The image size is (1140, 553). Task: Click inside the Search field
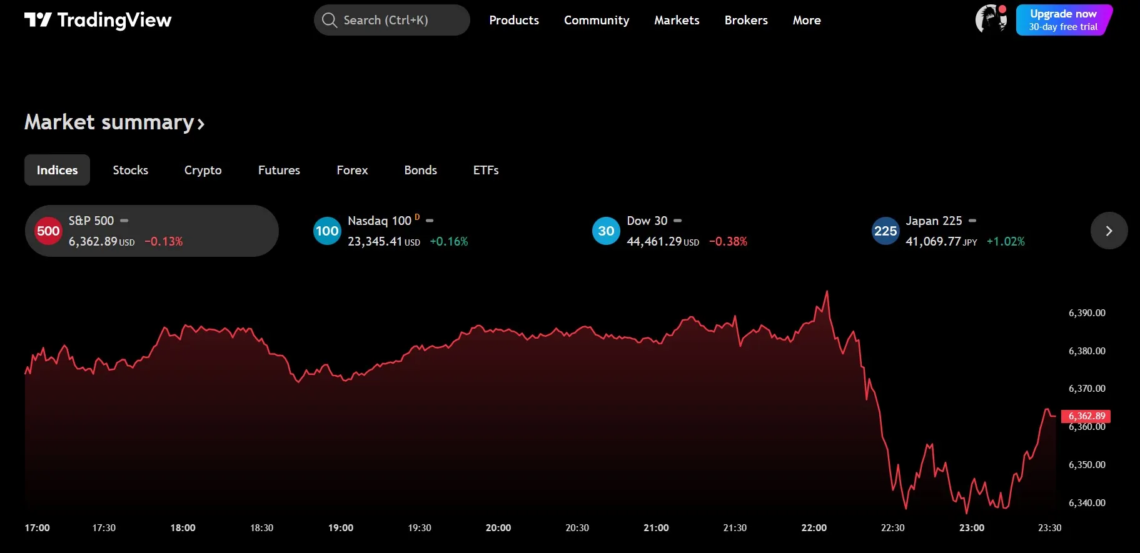pos(400,20)
